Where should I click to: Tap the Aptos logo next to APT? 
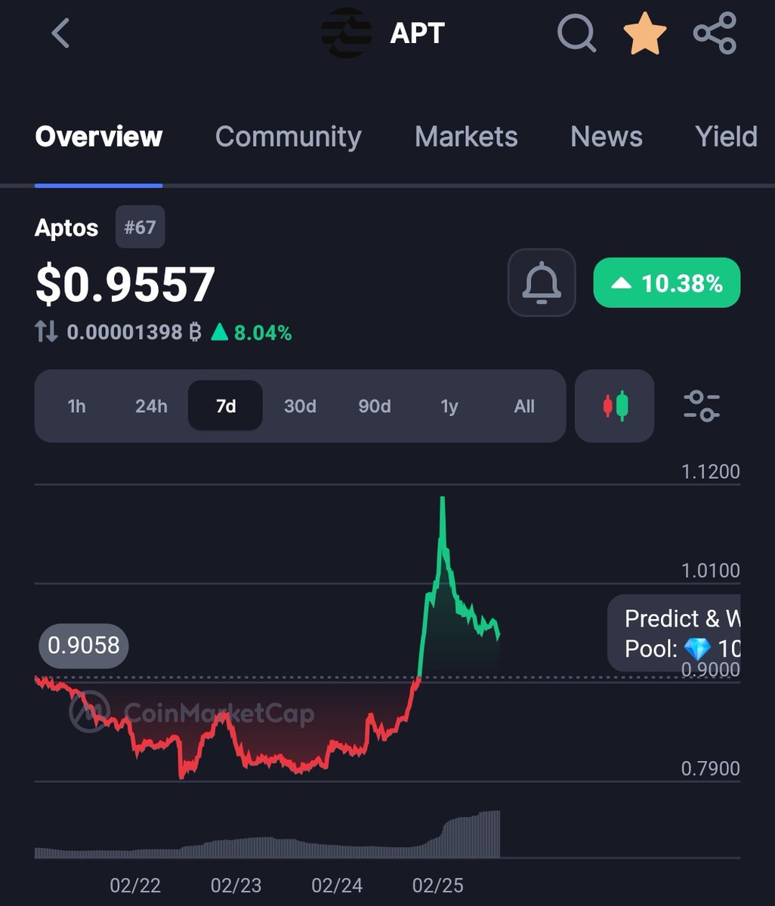(x=346, y=33)
